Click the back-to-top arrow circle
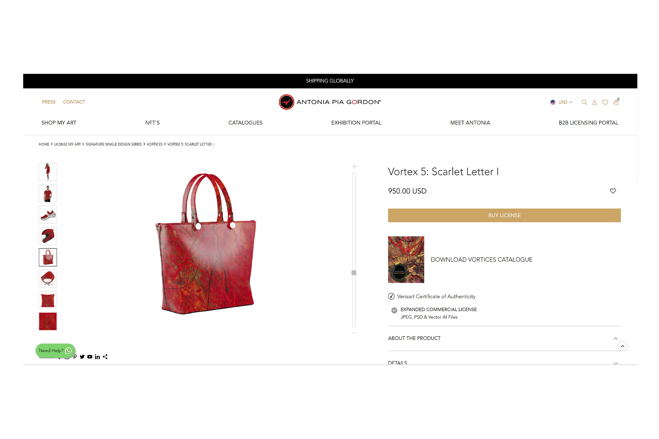The image size is (659, 439). pyautogui.click(x=622, y=346)
